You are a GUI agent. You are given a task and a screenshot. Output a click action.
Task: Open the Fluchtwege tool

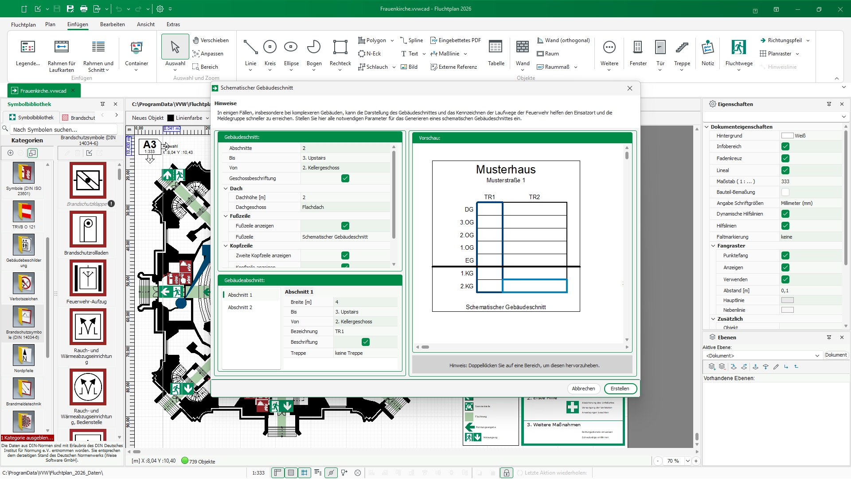738,47
